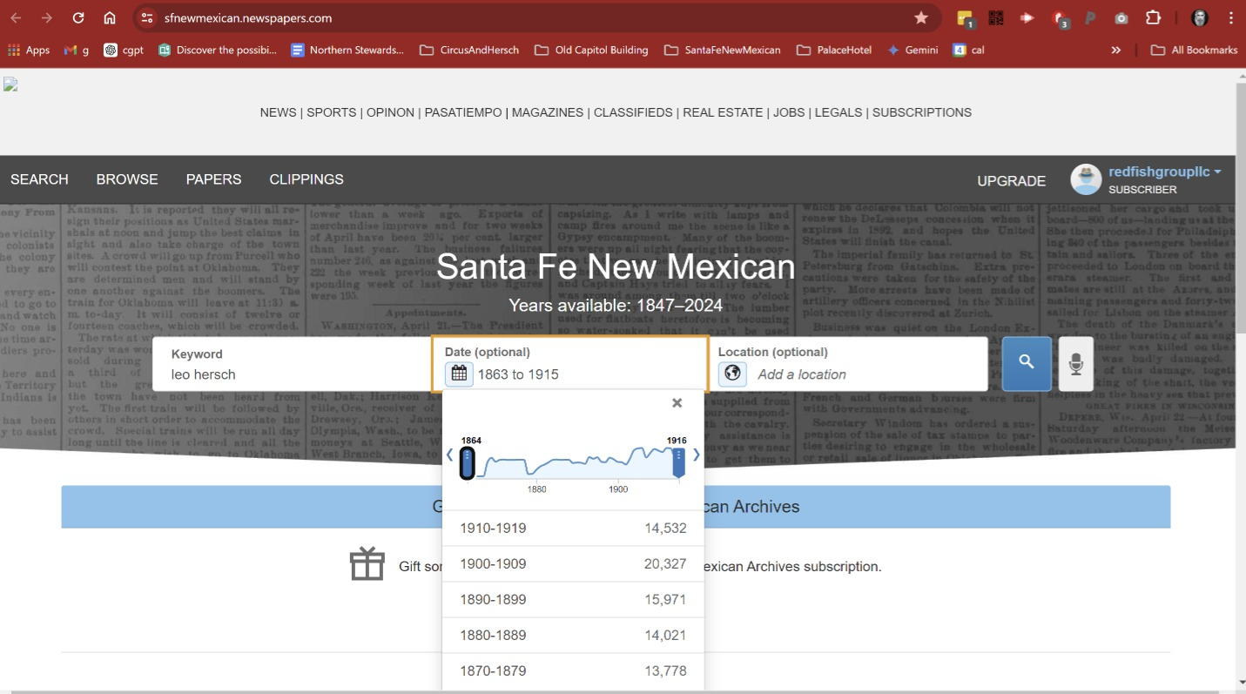The image size is (1246, 694).
Task: Click the QR code extension icon
Action: (x=996, y=17)
